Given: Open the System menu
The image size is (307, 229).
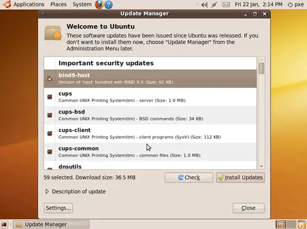Looking at the screenshot, I should (82, 4).
